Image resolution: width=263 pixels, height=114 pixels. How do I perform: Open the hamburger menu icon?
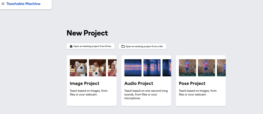pyautogui.click(x=3, y=4)
